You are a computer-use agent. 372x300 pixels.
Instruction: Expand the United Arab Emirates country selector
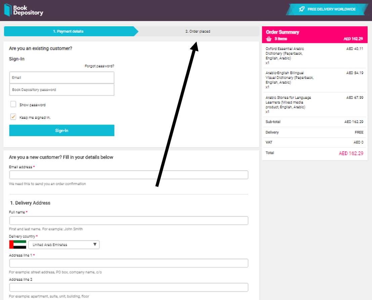coord(64,245)
